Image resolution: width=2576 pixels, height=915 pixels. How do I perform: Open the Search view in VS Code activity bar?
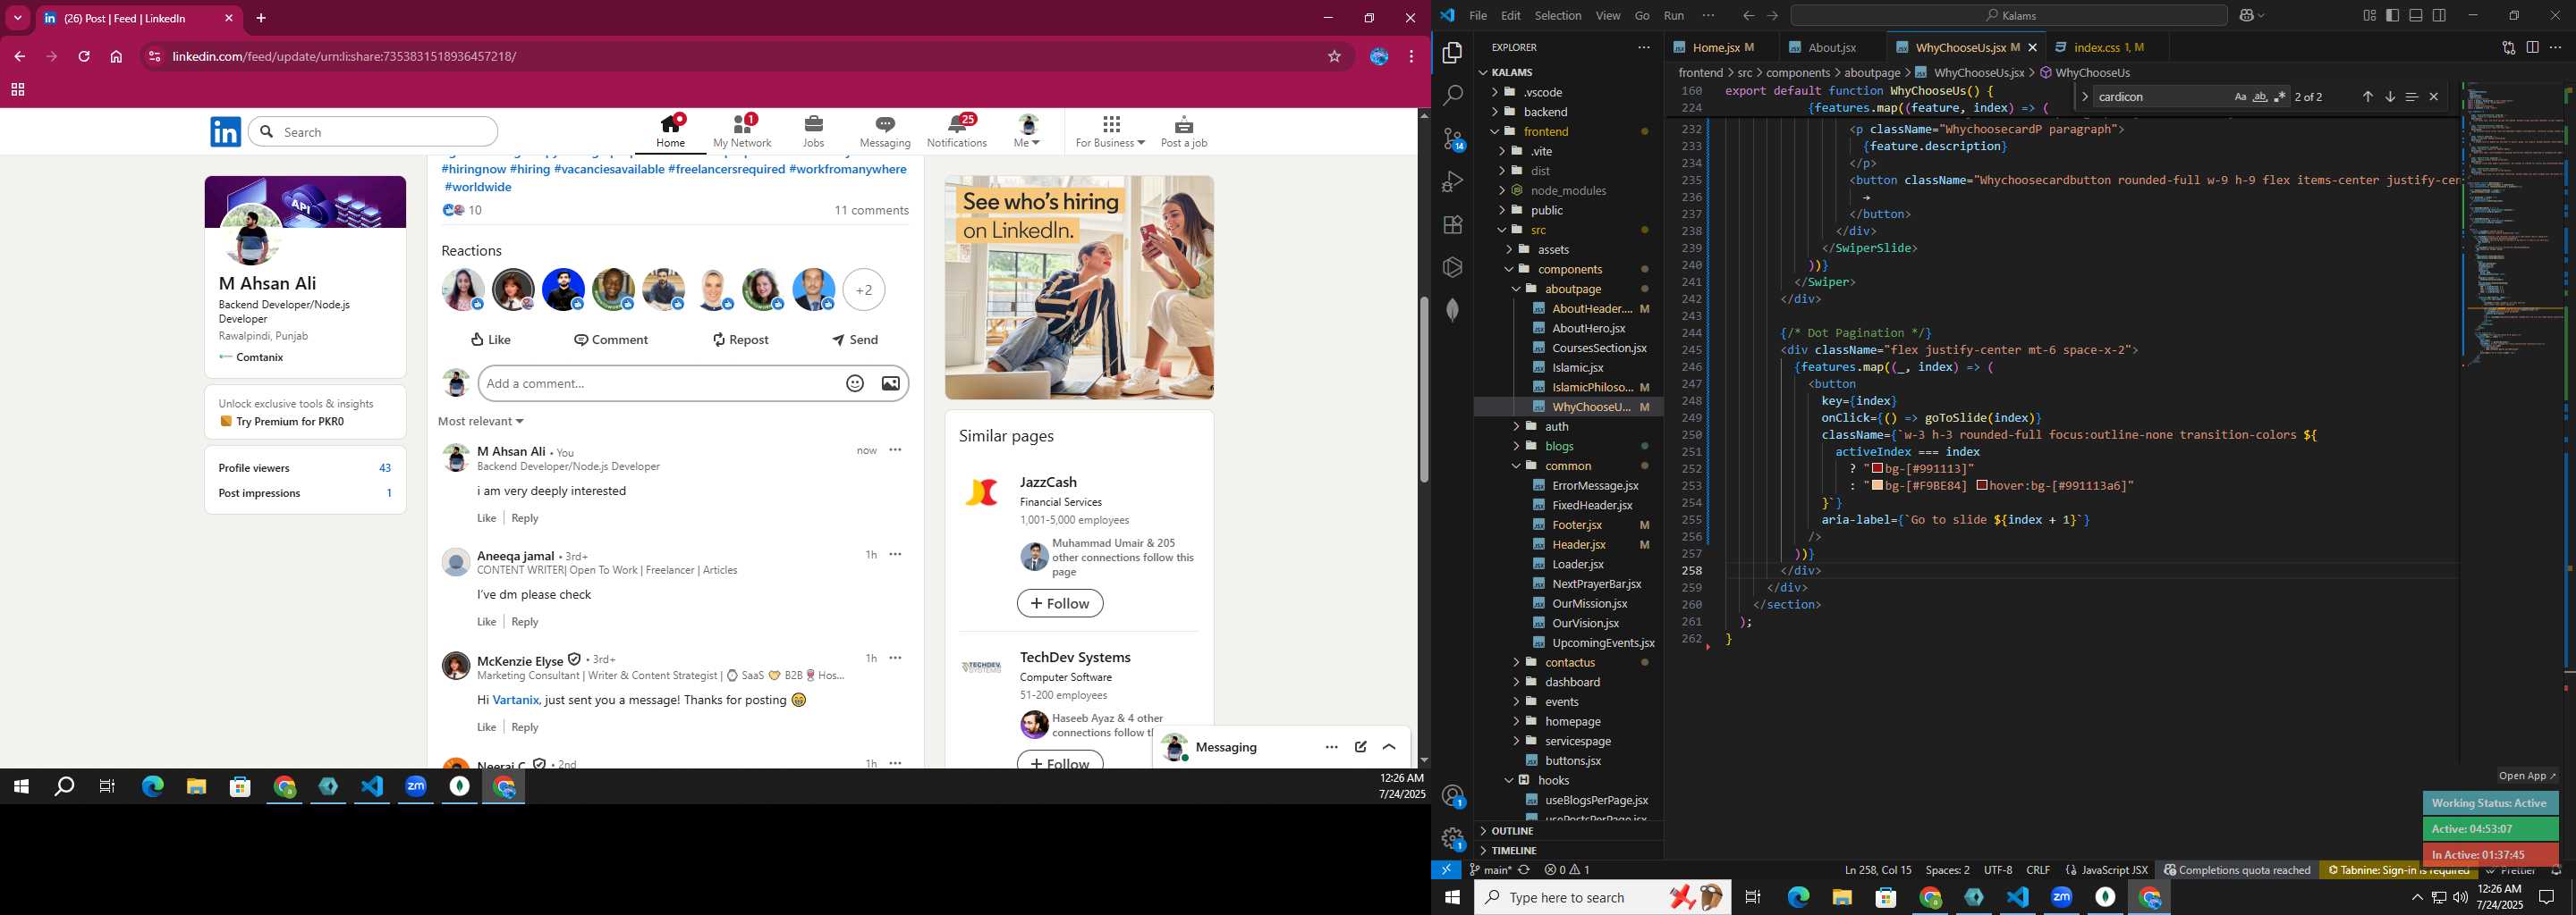click(x=1453, y=96)
